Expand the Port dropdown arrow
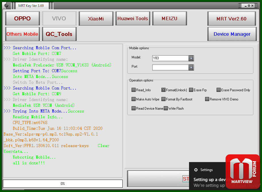The height and width of the screenshot is (192, 262). coord(191,67)
